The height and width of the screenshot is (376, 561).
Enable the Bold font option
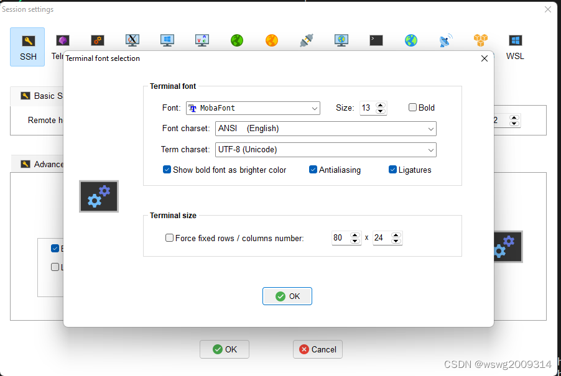tap(412, 107)
